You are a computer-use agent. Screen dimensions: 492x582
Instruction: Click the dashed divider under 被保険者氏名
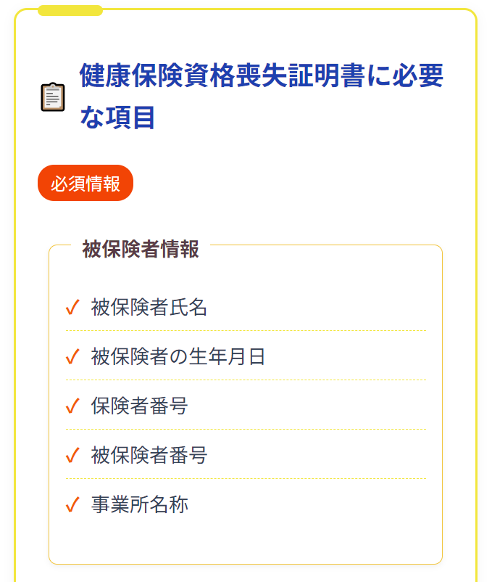pos(246,330)
